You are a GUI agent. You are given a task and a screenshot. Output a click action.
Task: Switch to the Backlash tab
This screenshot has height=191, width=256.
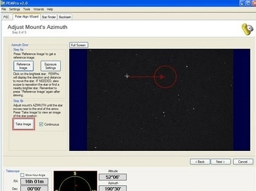[x=65, y=17]
